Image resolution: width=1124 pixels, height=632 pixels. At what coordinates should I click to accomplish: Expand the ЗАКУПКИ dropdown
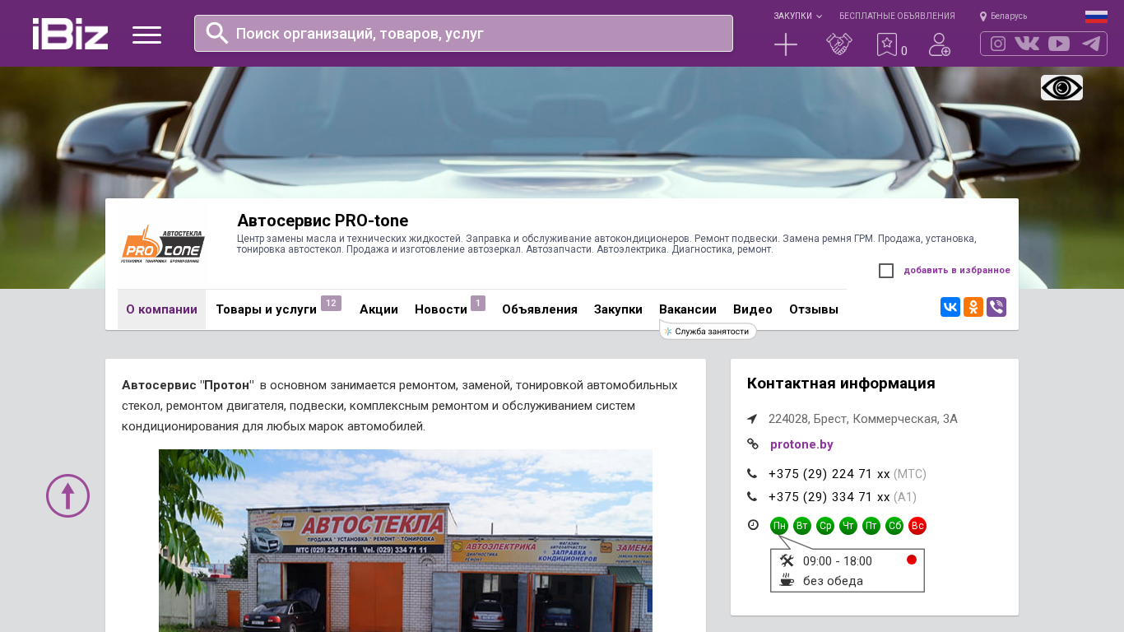pyautogui.click(x=797, y=16)
